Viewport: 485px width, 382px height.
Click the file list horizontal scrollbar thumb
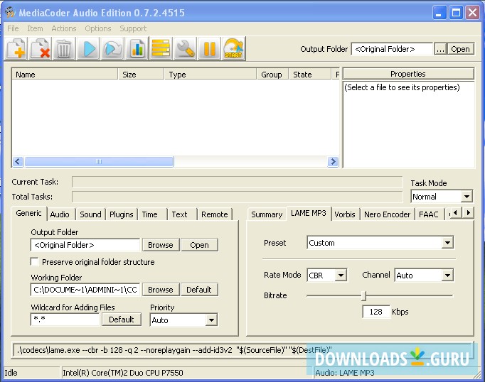(99, 161)
